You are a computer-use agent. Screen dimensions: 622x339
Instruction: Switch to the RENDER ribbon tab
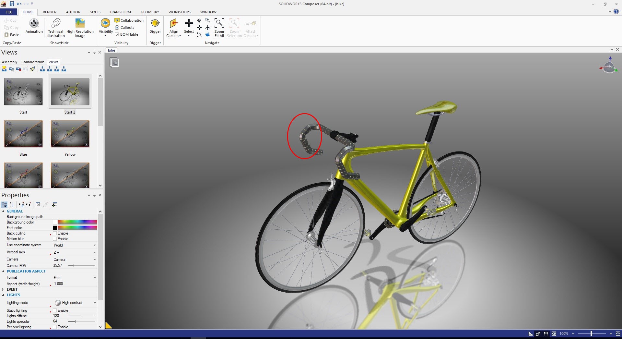point(50,12)
